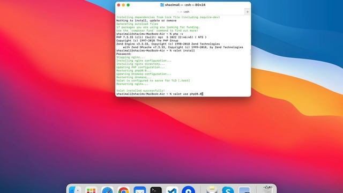Click the folder proxy icon in Terminal title
This screenshot has height=193, width=343.
pos(162,5)
